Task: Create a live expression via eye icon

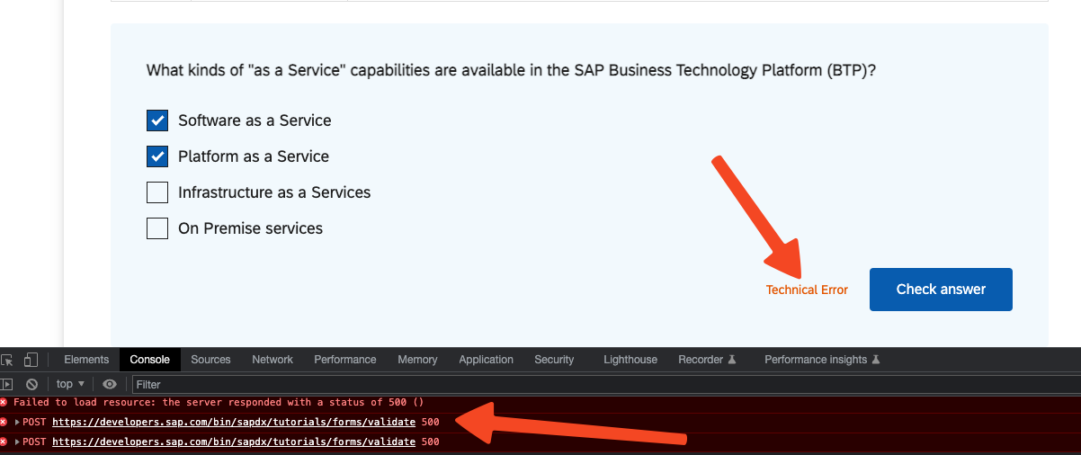Action: [x=110, y=384]
